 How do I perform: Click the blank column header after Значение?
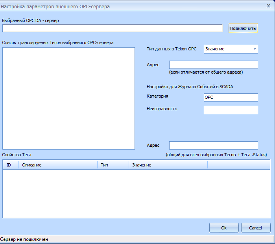coord(238,165)
